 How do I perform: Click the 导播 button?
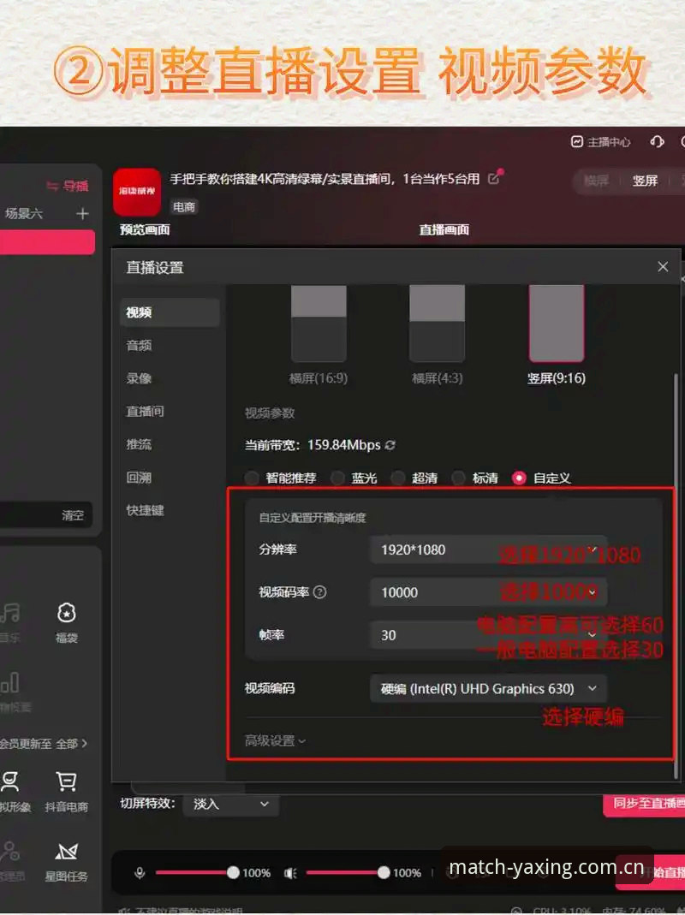click(x=68, y=186)
